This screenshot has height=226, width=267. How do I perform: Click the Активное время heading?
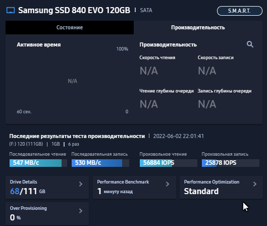(39, 44)
